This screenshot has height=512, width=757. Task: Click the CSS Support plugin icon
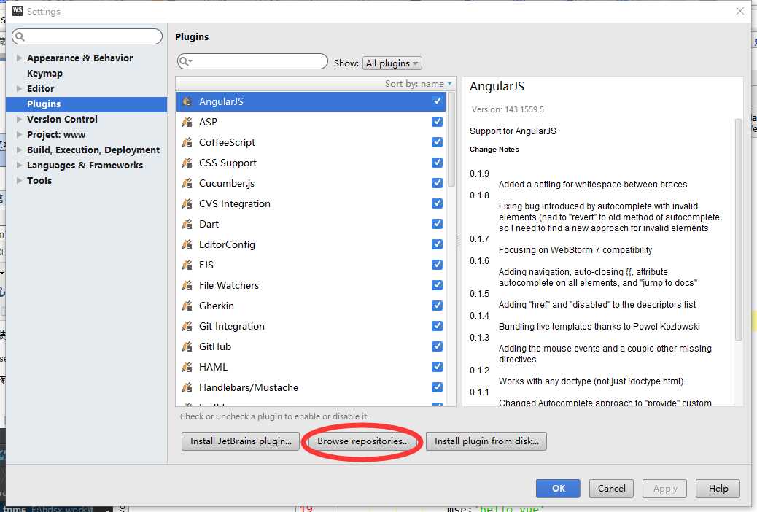point(187,163)
